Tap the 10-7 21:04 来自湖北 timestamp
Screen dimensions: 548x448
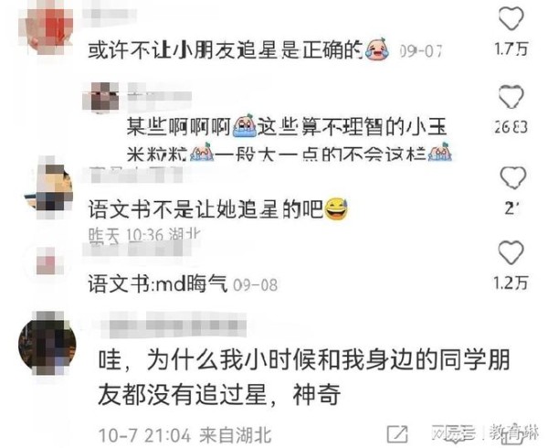click(184, 435)
